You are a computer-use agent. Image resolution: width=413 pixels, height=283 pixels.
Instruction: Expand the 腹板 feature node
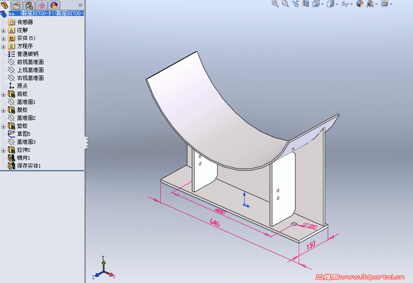click(x=3, y=110)
